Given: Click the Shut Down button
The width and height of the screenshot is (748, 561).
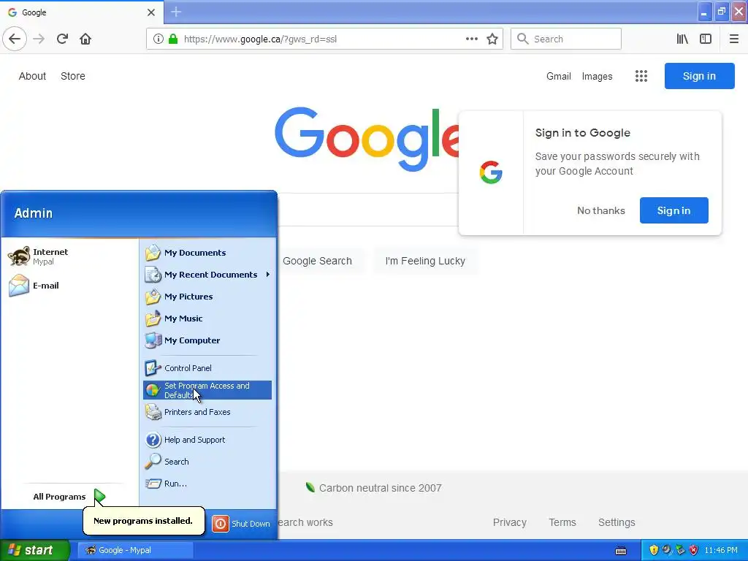Looking at the screenshot, I should (x=241, y=524).
